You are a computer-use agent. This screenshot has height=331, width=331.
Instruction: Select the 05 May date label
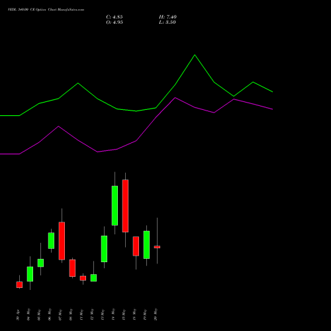tap(39, 314)
